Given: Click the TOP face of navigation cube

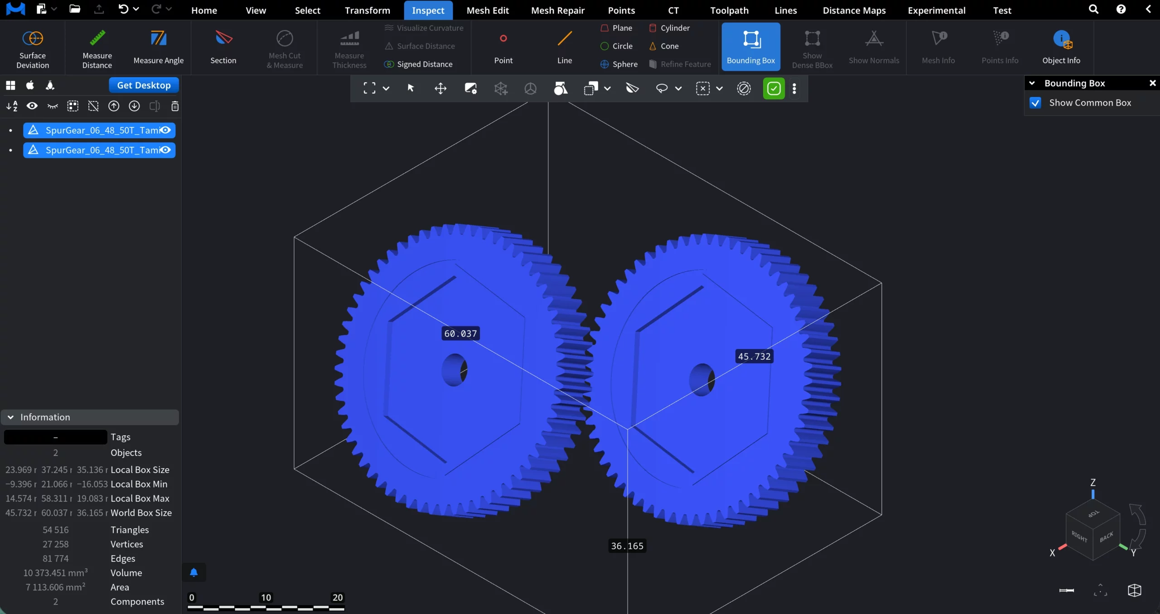Looking at the screenshot, I should pos(1093,513).
